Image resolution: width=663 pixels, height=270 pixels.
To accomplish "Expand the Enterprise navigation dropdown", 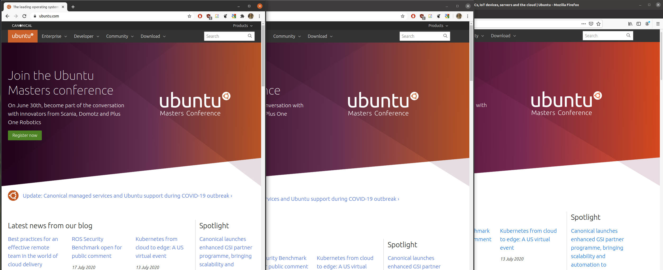I will [54, 36].
